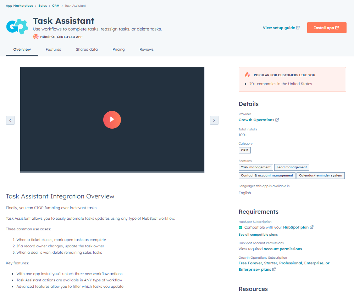Image resolution: width=354 pixels, height=292 pixels.
Task: Switch to the Pricing tab
Action: (x=118, y=49)
